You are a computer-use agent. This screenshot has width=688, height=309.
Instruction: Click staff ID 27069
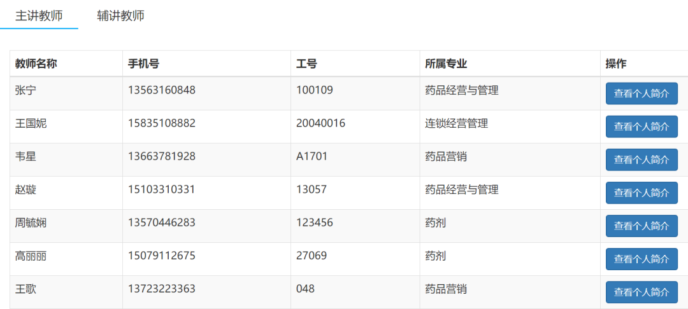pos(312,256)
